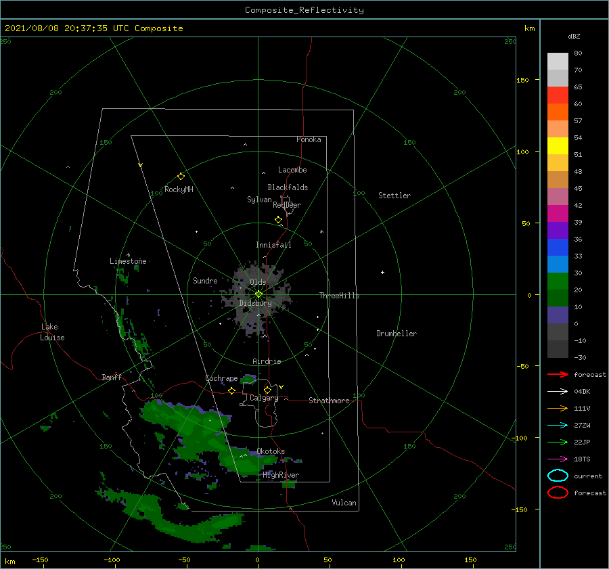Screen dimensions: 609x569
Task: Click the HighRiver label
Action: click(x=281, y=475)
